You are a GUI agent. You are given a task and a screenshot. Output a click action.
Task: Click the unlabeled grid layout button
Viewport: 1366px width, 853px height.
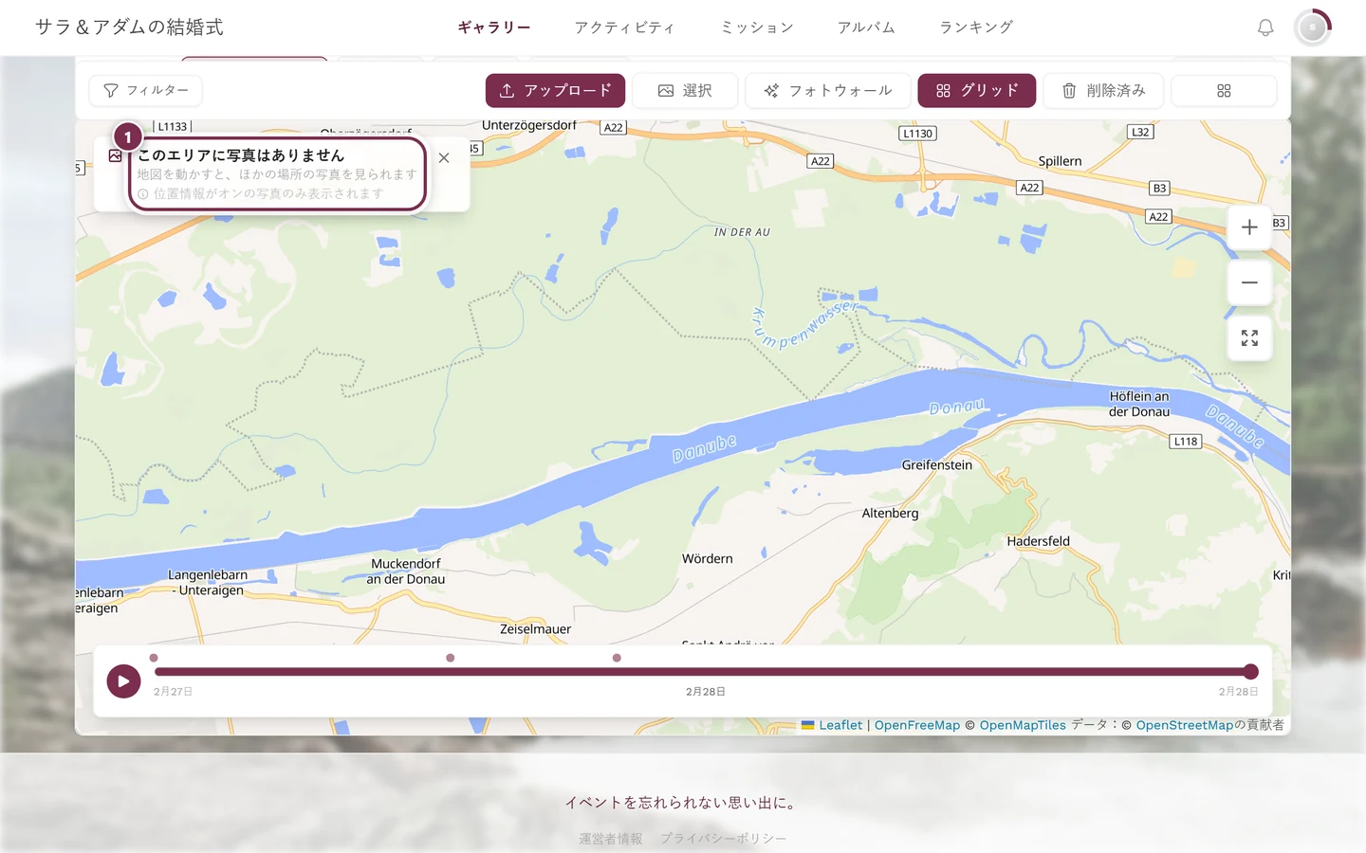[1224, 91]
